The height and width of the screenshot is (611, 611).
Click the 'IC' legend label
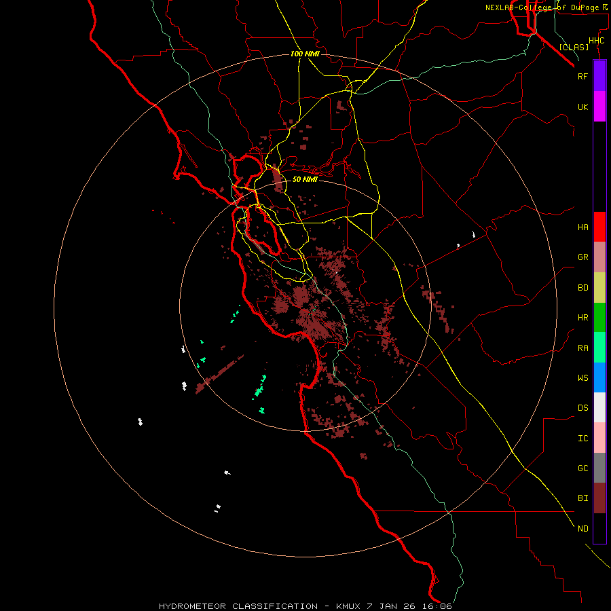[x=583, y=439]
